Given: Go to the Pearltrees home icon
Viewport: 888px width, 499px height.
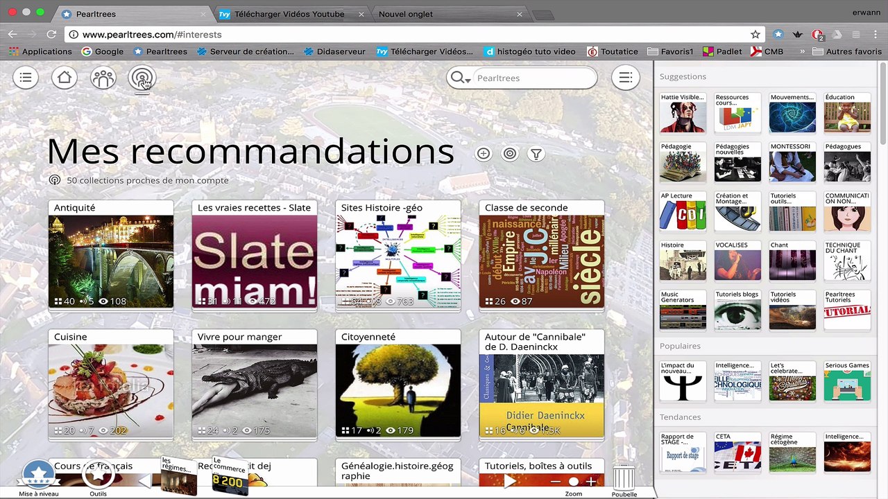Looking at the screenshot, I should [65, 78].
